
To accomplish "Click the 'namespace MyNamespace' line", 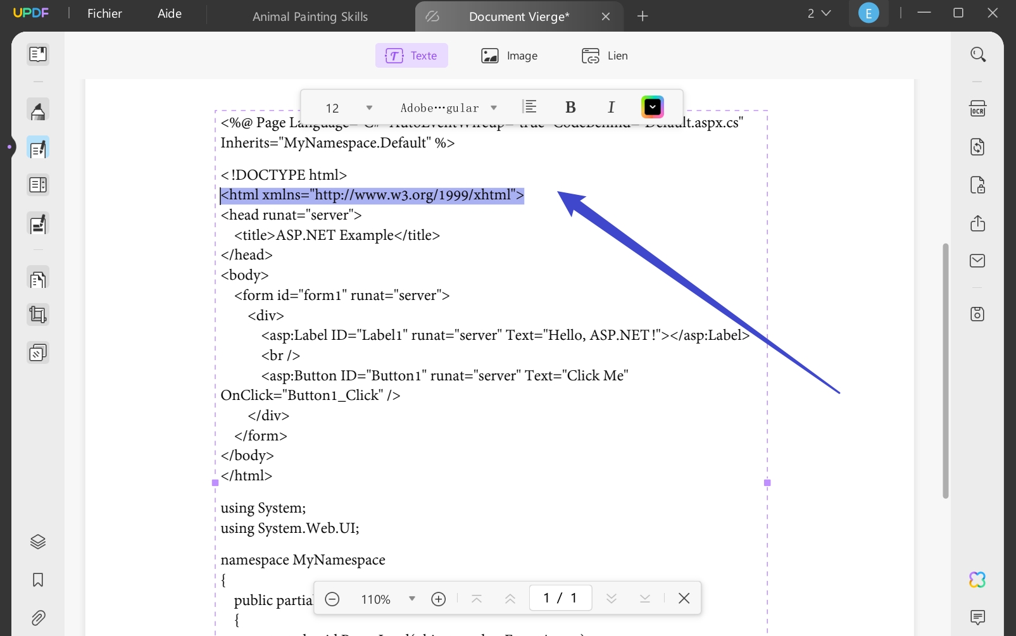I will coord(303,560).
